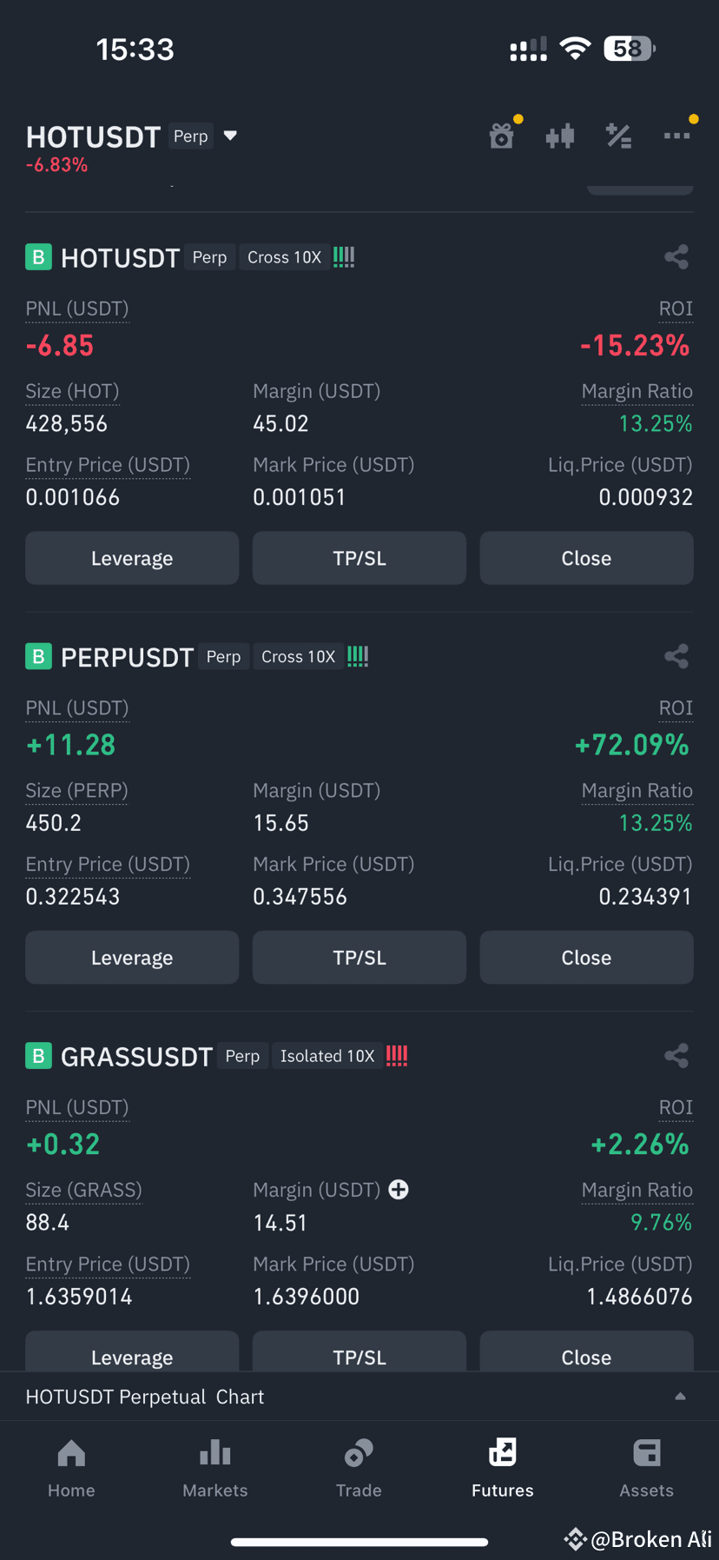This screenshot has width=719, height=1560.
Task: Open the percent calculator icon
Action: 618,136
